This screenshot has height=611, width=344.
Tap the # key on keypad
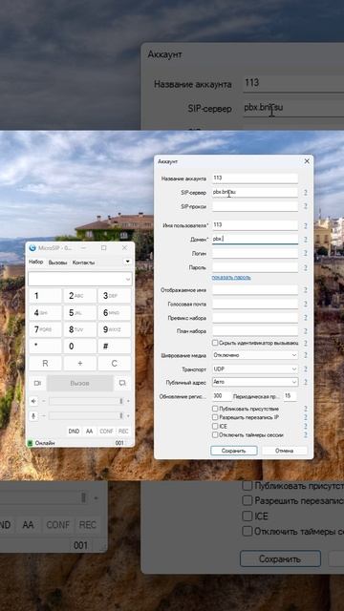coord(115,347)
